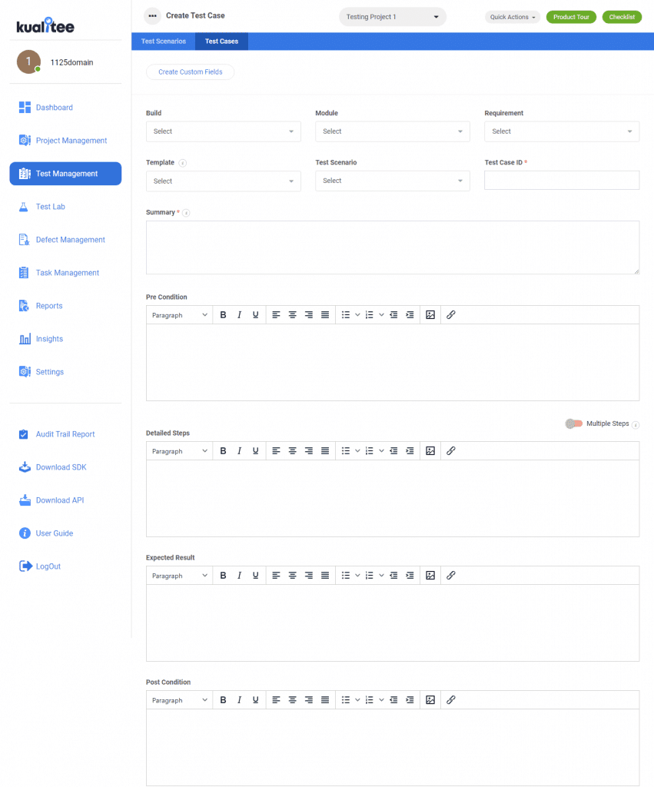Open the Checklist button
The width and height of the screenshot is (654, 787).
coord(622,17)
